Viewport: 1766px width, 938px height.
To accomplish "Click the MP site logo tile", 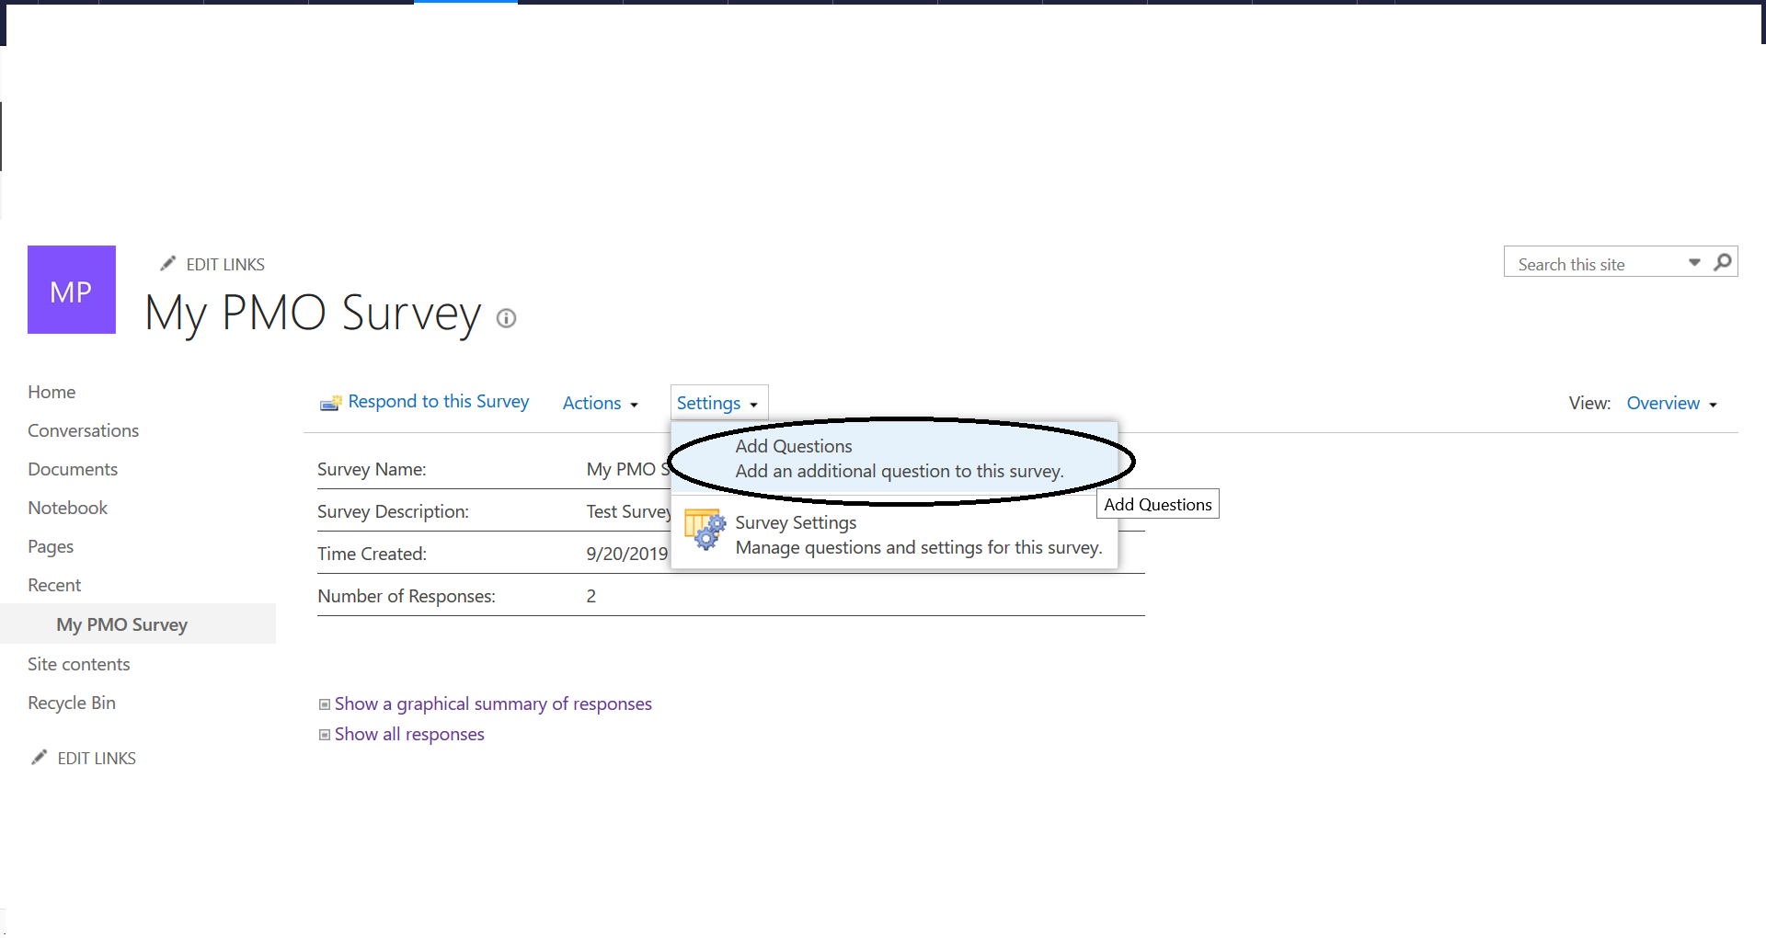I will coord(72,290).
